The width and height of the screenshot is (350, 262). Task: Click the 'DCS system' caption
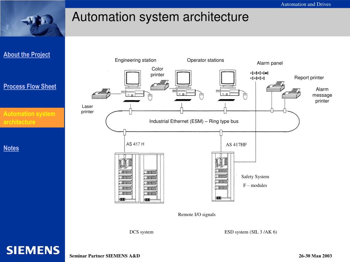[x=141, y=232]
